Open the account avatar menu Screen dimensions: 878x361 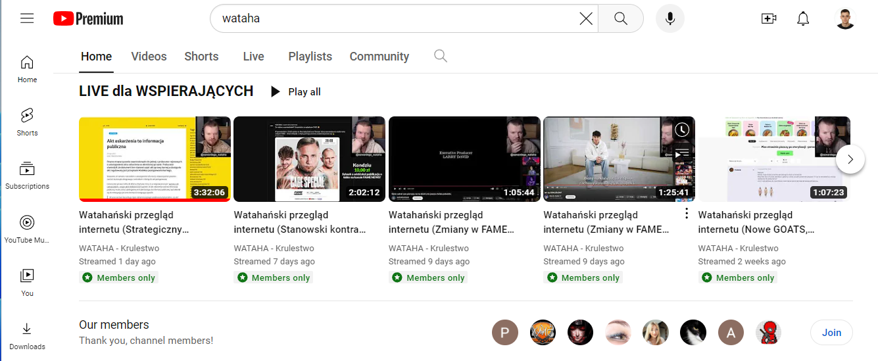[845, 18]
